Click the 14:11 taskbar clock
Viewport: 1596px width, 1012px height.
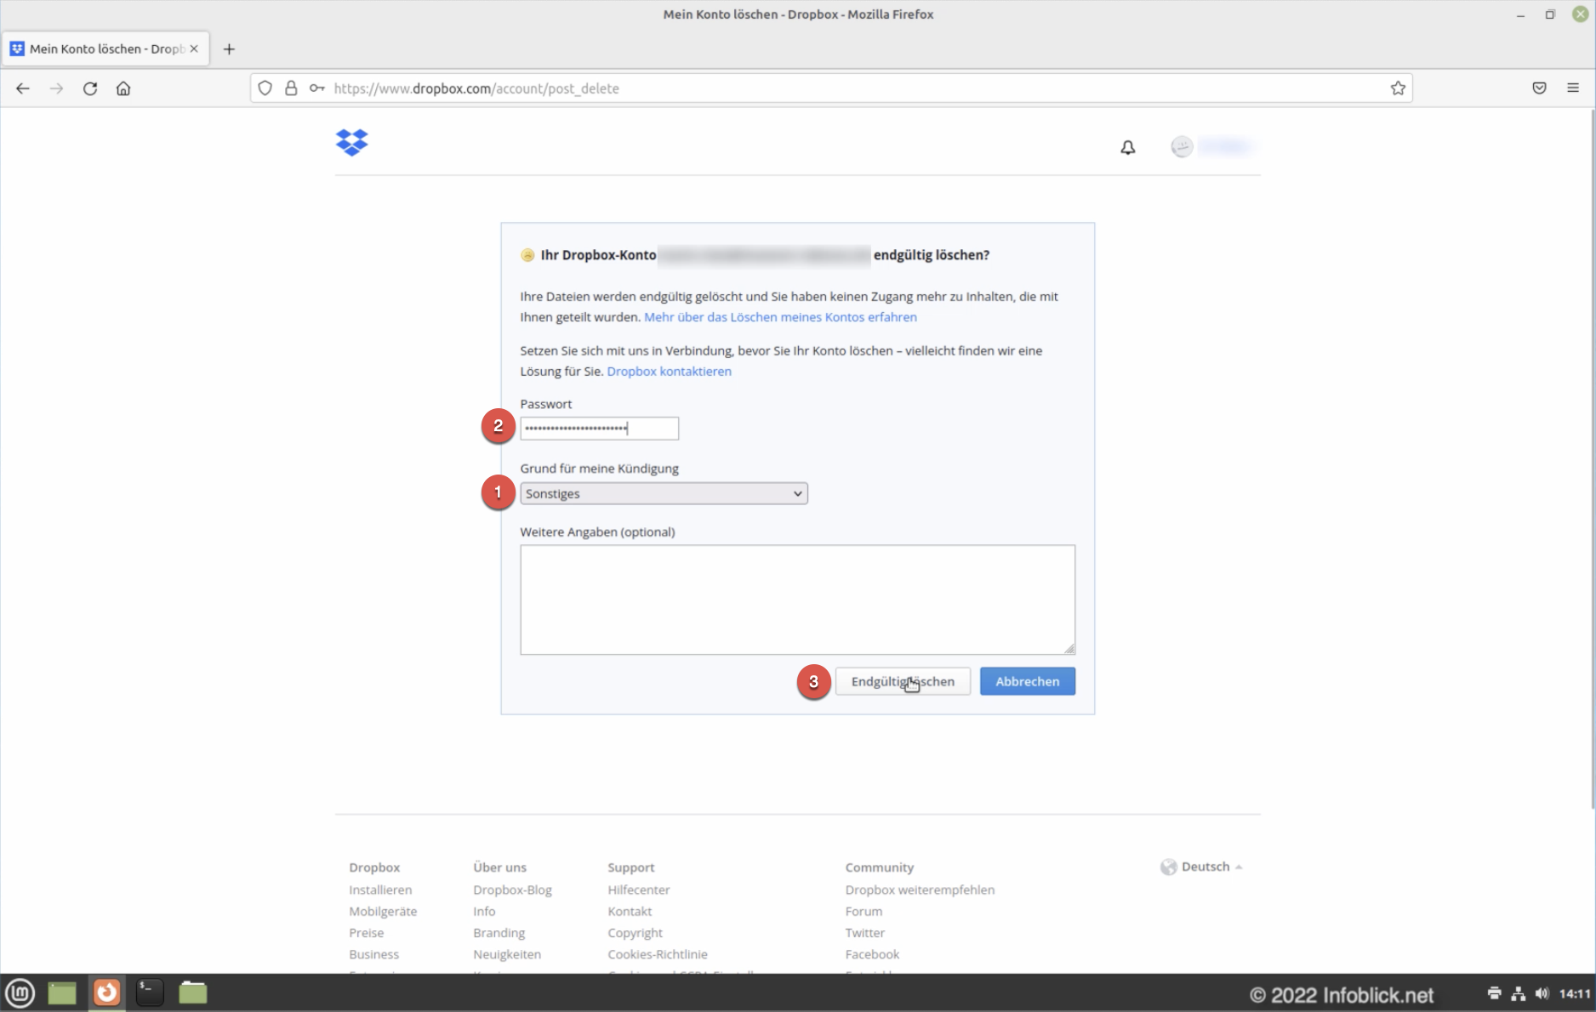[x=1575, y=993]
